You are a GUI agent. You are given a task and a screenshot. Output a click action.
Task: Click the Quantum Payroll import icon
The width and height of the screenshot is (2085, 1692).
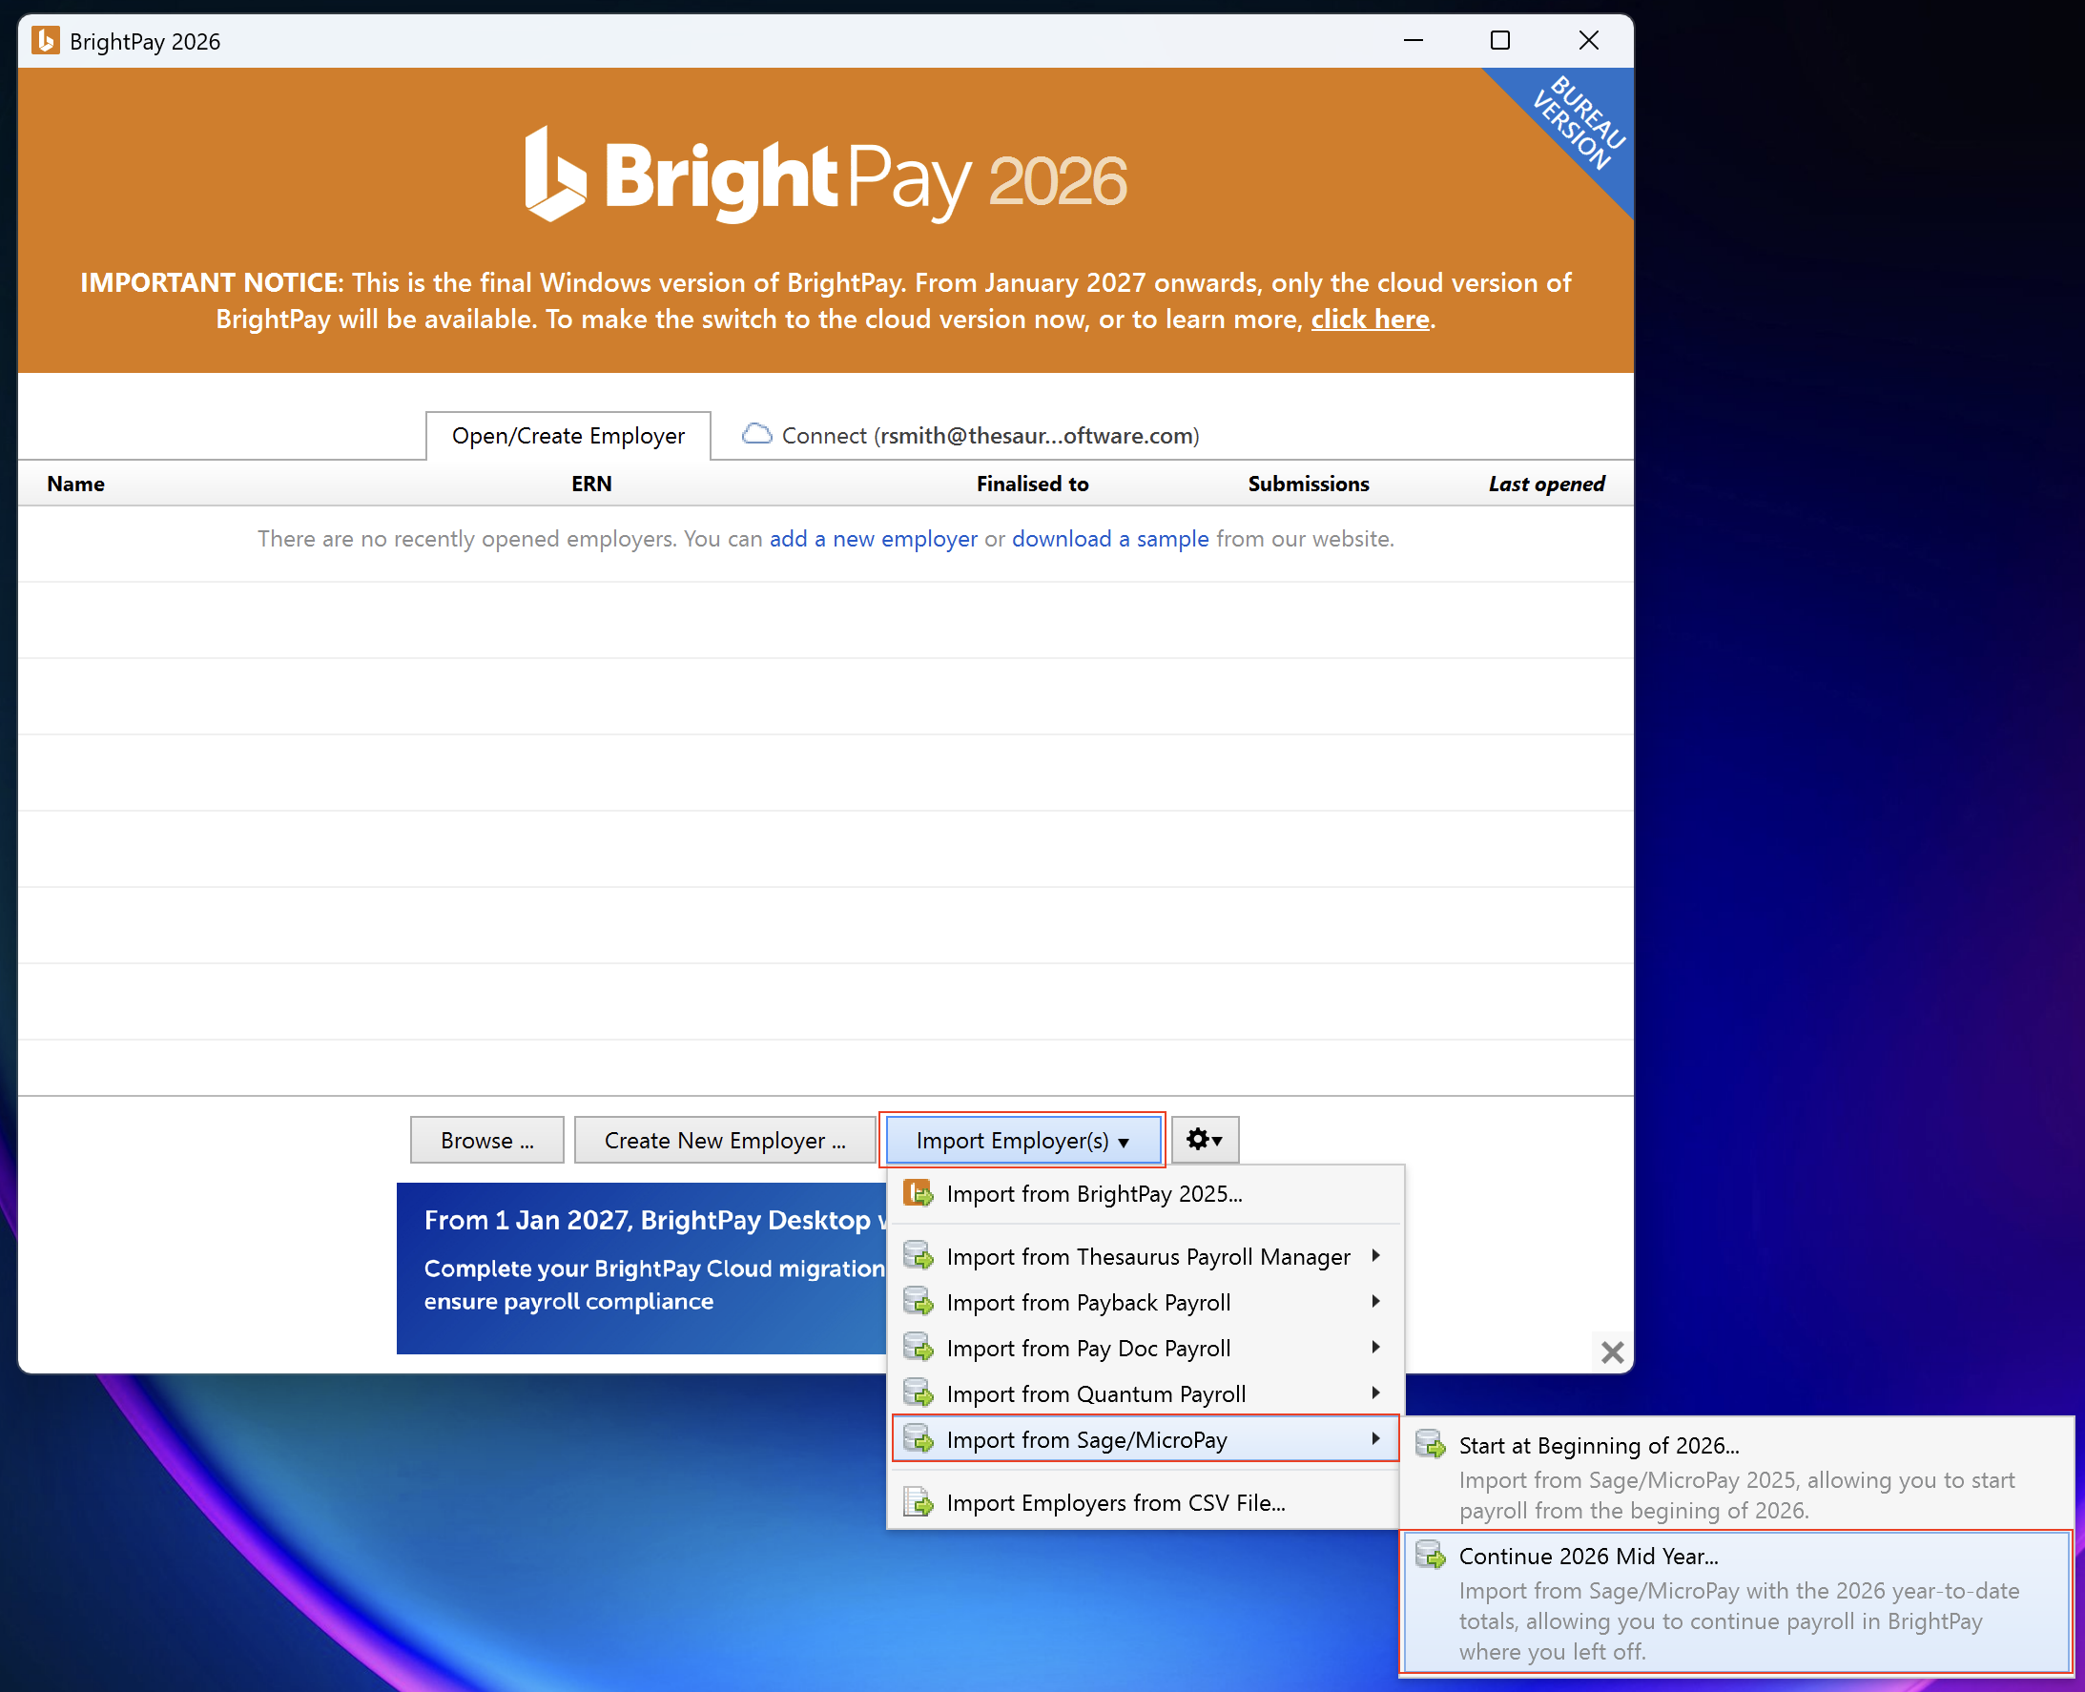[919, 1393]
